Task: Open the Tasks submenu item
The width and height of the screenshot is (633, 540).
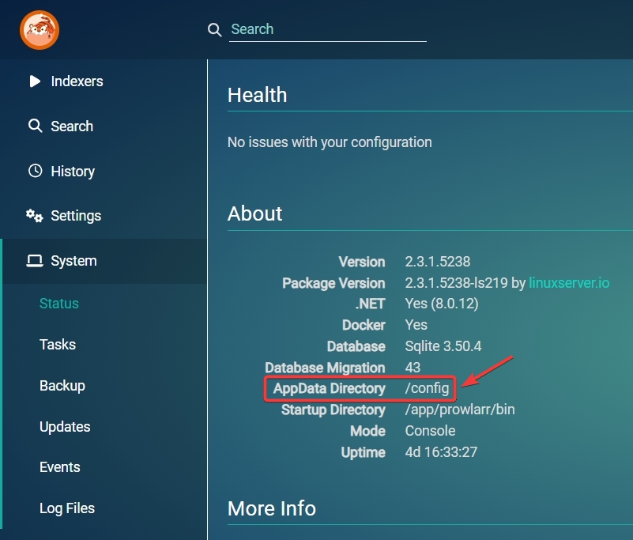Action: coord(58,345)
